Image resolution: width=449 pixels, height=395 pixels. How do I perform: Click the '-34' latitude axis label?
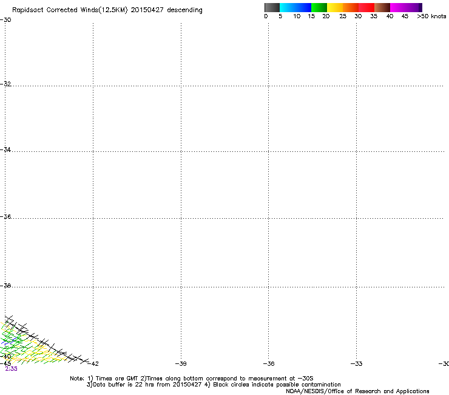(5, 149)
